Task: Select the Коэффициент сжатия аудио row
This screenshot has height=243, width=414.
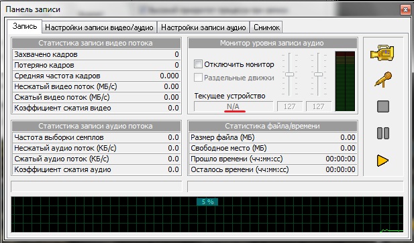Action: pos(97,169)
